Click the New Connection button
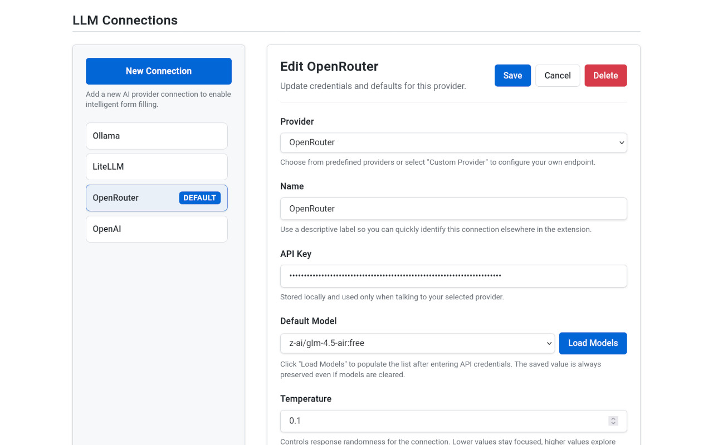This screenshot has height=445, width=713. 158,71
